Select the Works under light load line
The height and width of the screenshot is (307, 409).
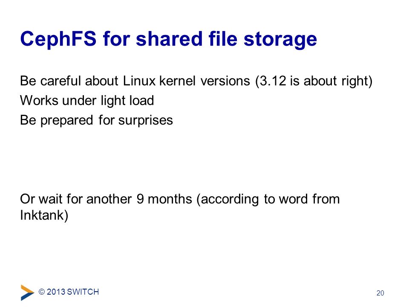pos(87,101)
